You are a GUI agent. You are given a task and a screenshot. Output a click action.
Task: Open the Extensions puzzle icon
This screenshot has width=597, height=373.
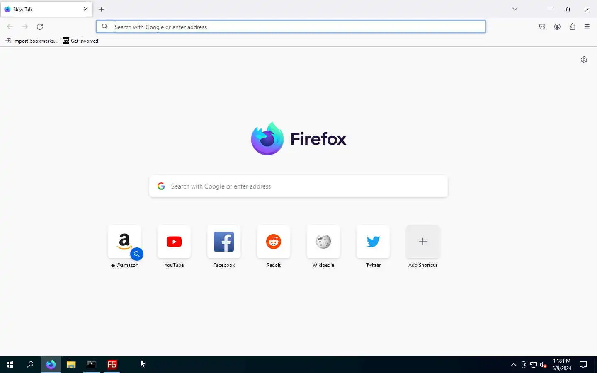pyautogui.click(x=572, y=27)
